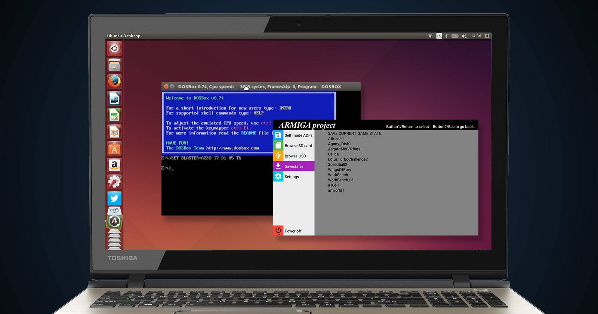
Task: Select the a10e-1 savestate
Action: [334, 185]
